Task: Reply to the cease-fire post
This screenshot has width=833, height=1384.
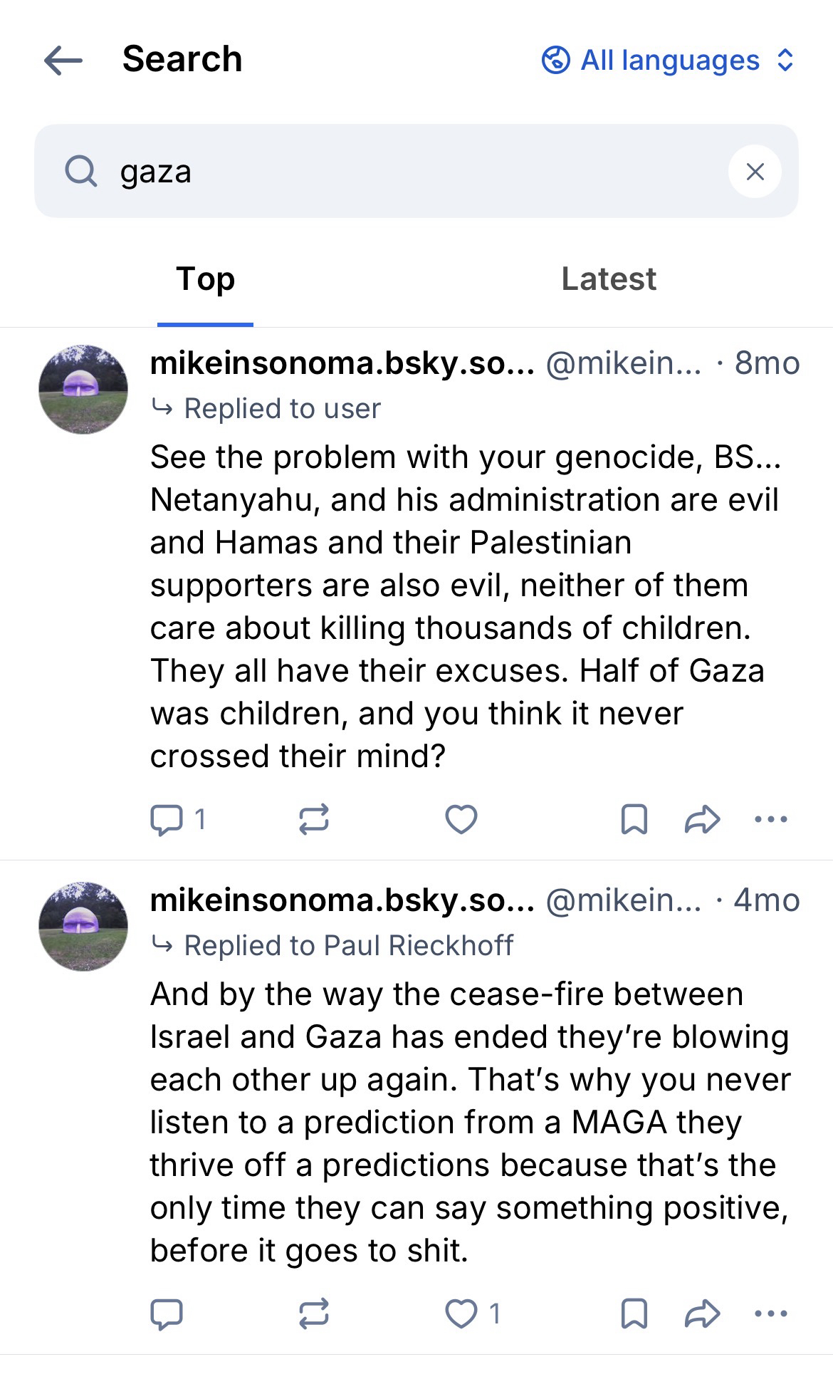Action: coord(167,1313)
